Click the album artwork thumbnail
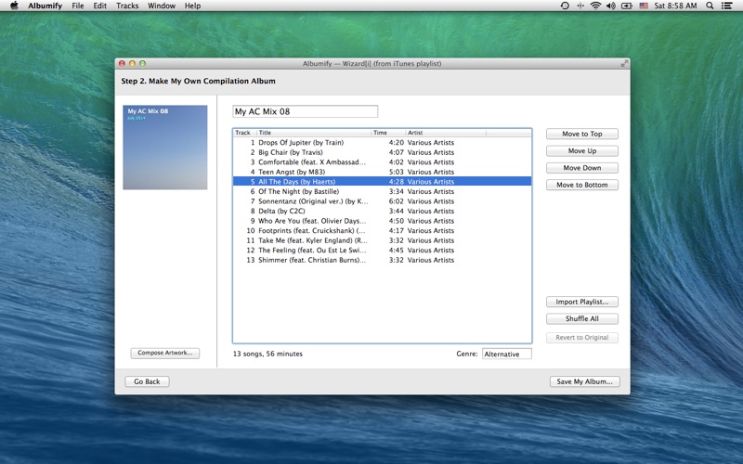The width and height of the screenshot is (743, 464). pyautogui.click(x=165, y=148)
